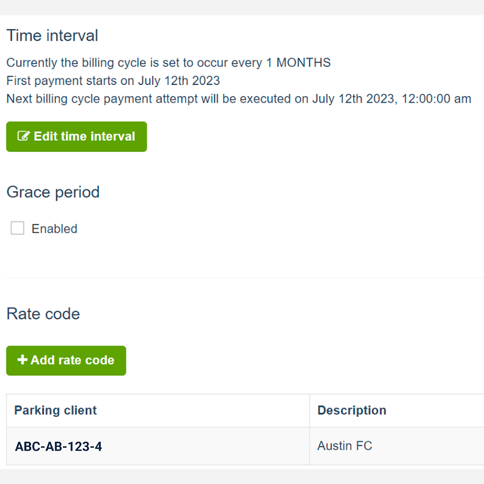
Task: Click the next billing cycle attempt text
Action: click(x=238, y=98)
